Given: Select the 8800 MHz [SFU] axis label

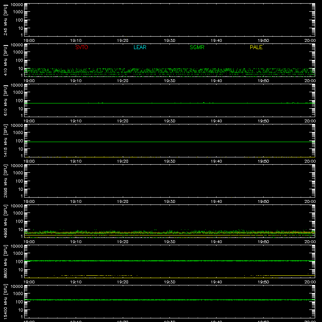Looking at the screenshot, I should 6,261.
